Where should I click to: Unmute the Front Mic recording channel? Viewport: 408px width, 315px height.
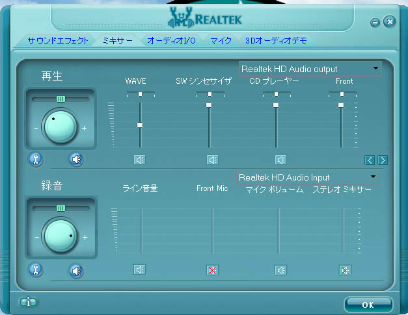212,270
